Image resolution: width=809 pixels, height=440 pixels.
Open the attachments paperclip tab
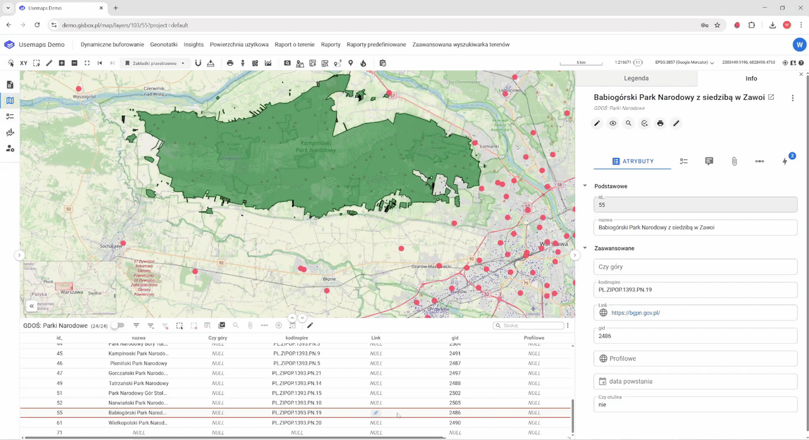click(734, 161)
